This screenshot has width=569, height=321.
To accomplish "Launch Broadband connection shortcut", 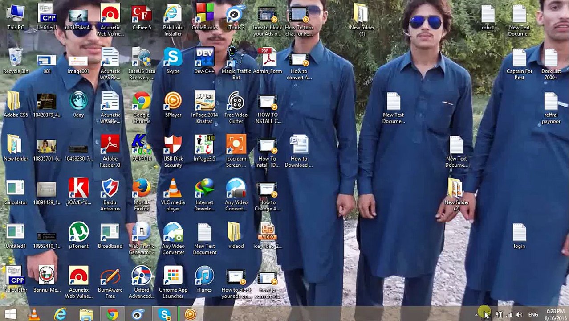I will point(110,236).
